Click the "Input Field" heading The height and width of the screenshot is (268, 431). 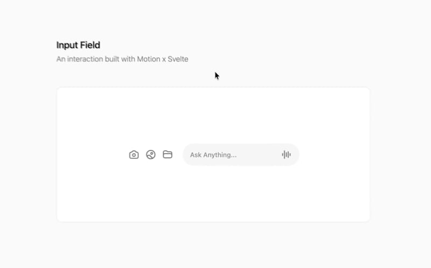click(78, 45)
